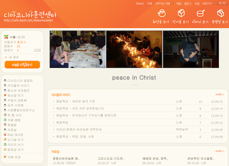Viewport: 229px width, 166px height.
Task: Open the Daum link in top bar
Action: tap(140, 3)
